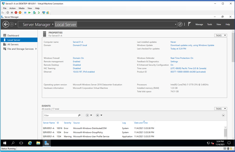The height and width of the screenshot is (152, 235).
Task: Click the Windows Firewall Domain: On link
Action: point(78,58)
